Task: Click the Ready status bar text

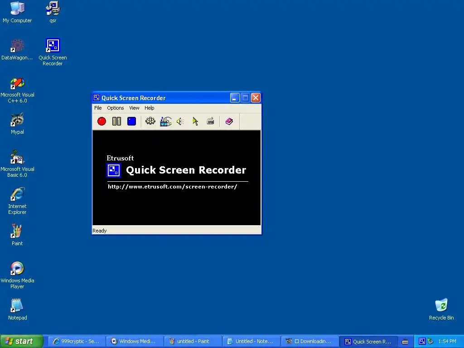Action: (99, 231)
